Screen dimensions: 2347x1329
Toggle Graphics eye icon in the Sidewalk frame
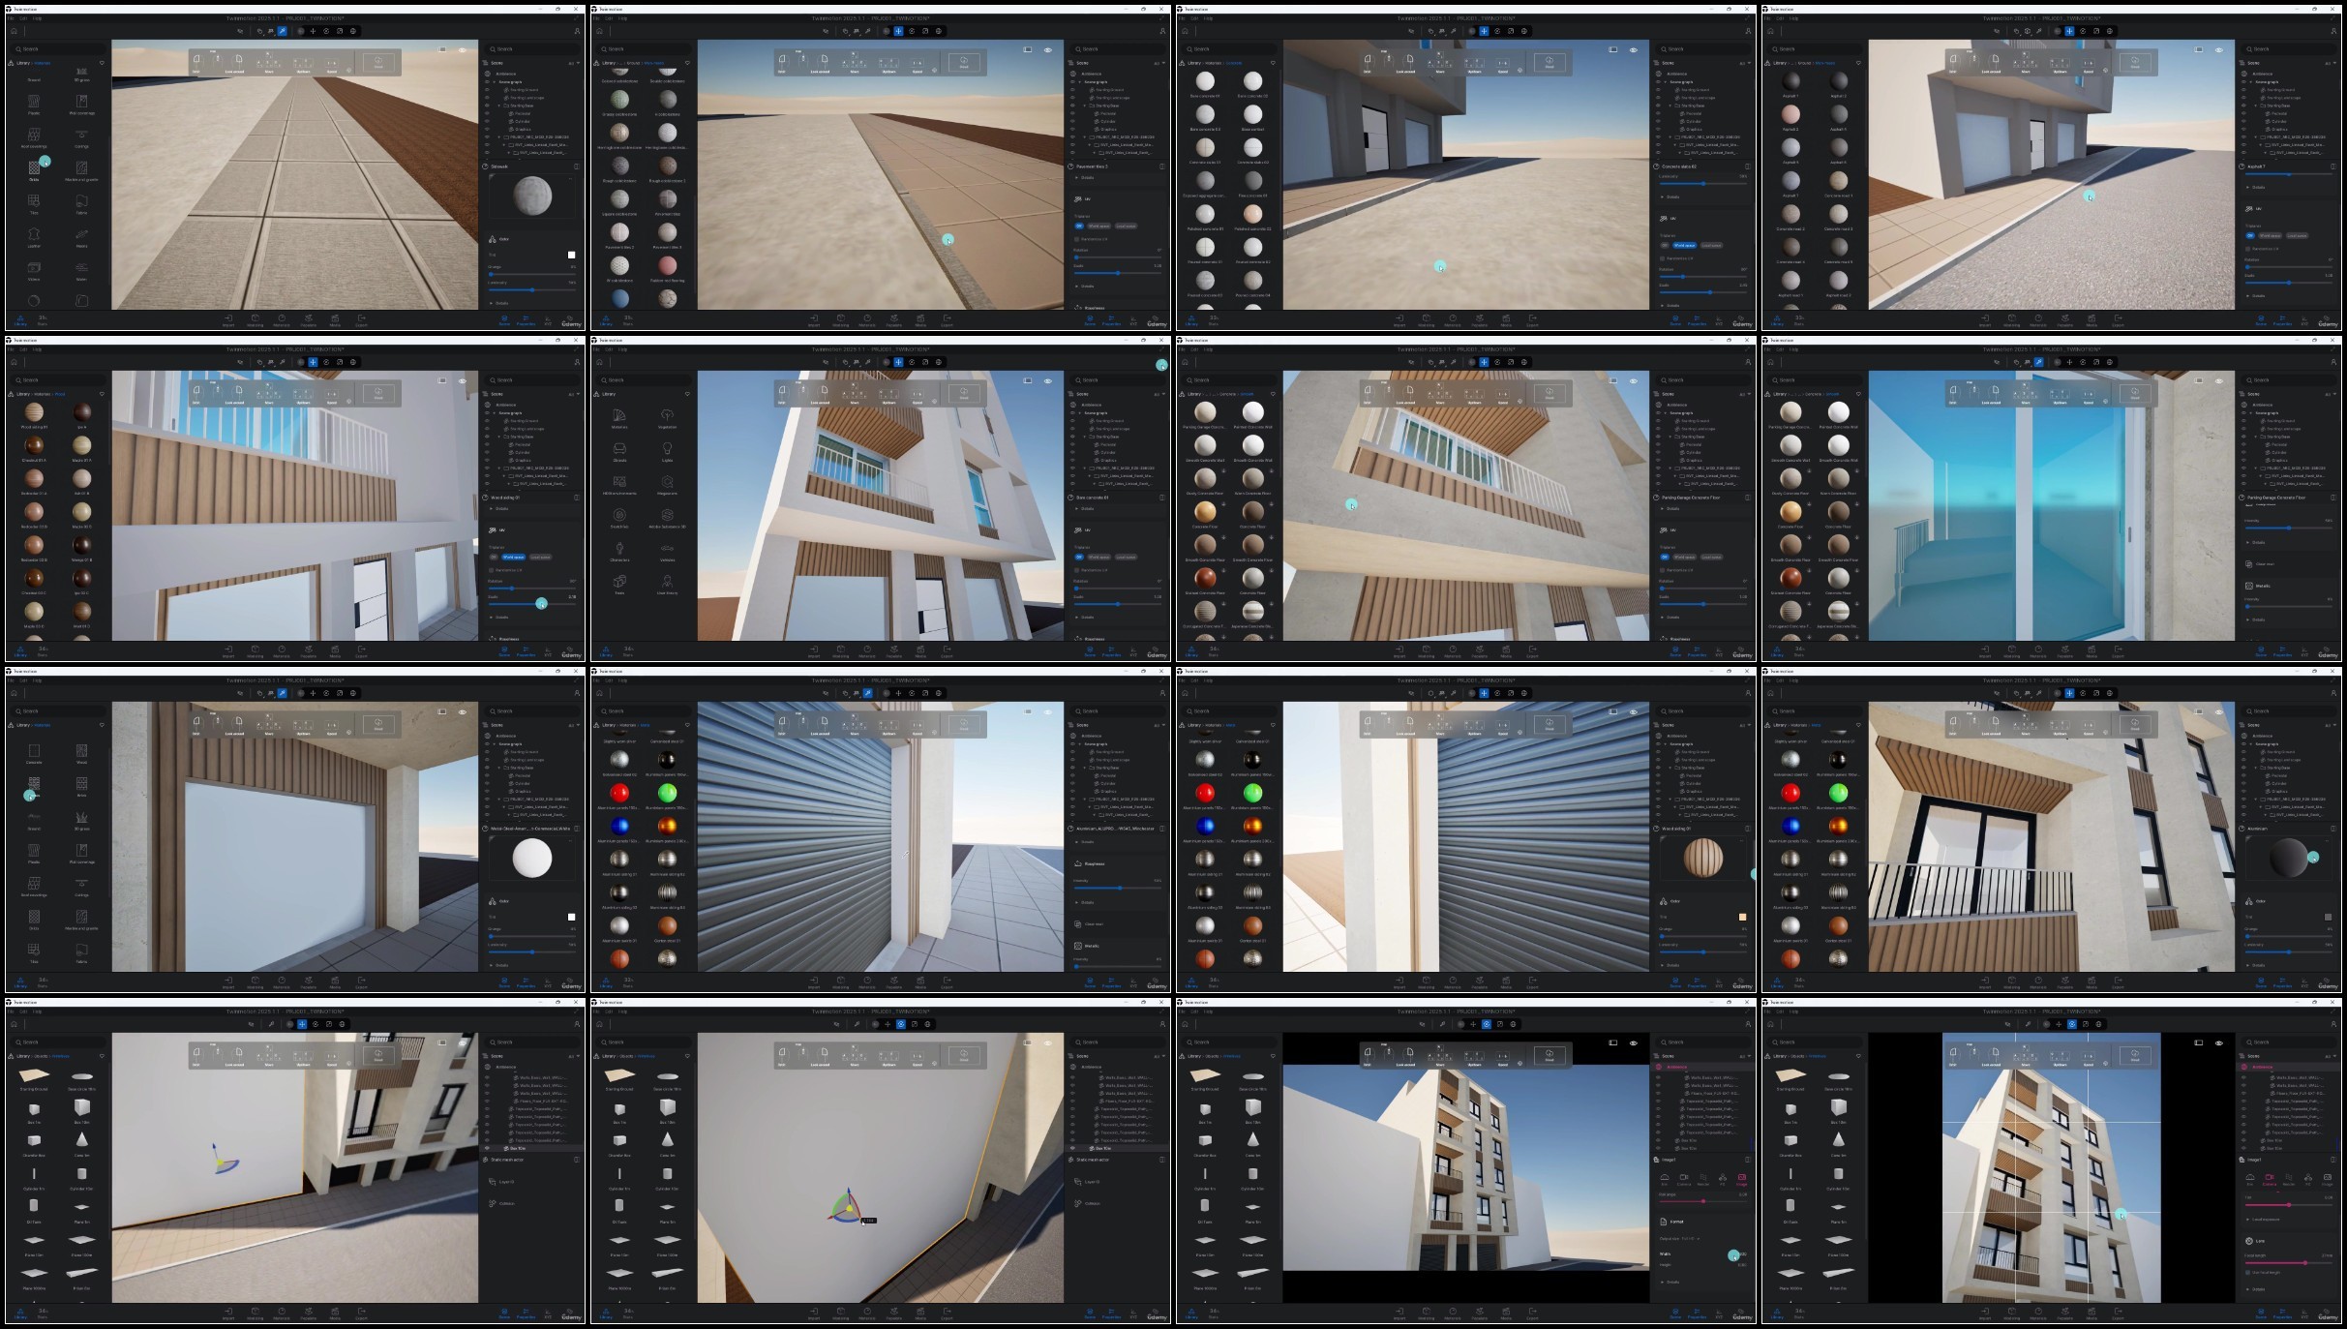coord(487,129)
